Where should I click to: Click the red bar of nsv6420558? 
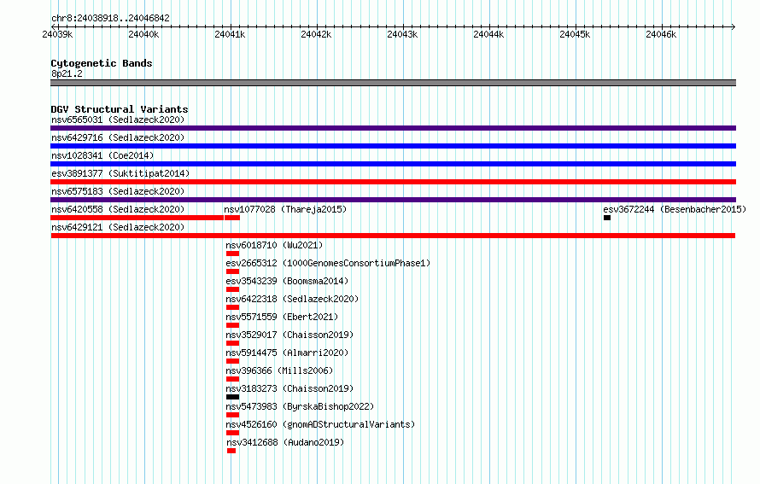click(x=137, y=218)
